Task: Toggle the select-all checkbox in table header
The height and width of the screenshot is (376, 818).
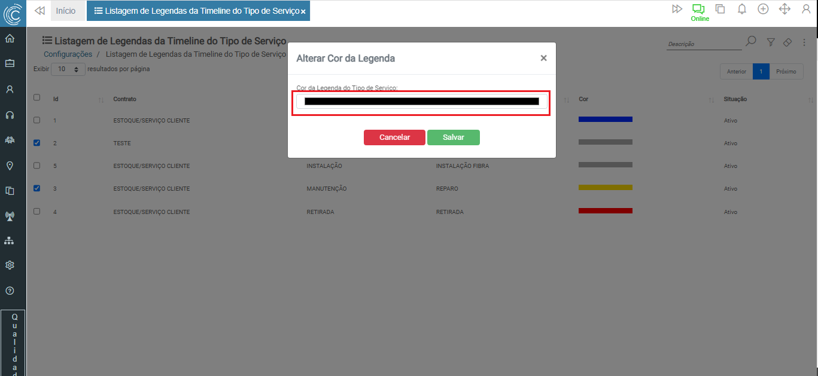Action: click(37, 97)
